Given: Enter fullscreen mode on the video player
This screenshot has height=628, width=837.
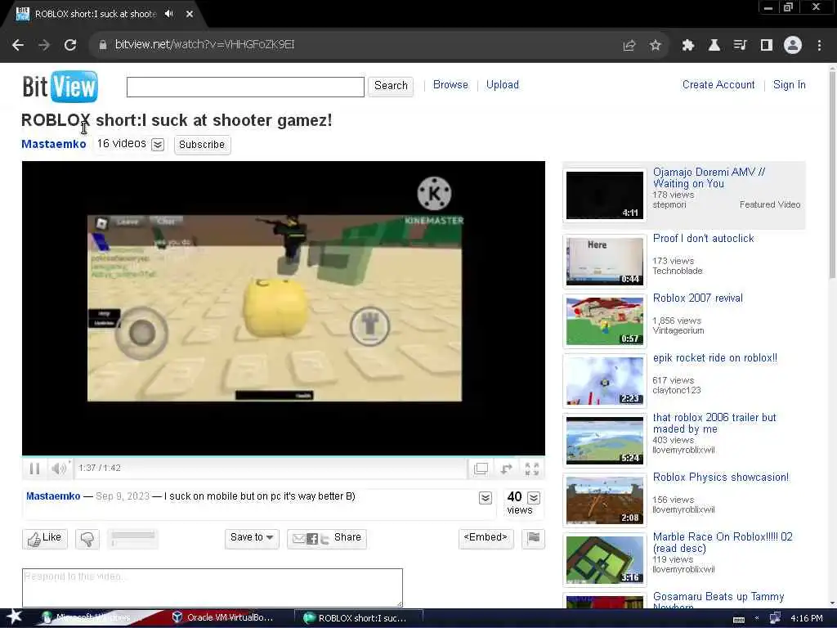Looking at the screenshot, I should 531,469.
